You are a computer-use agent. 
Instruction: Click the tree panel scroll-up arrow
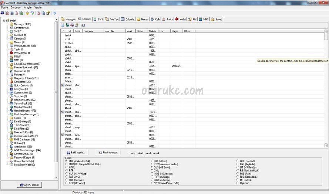click(x=56, y=20)
